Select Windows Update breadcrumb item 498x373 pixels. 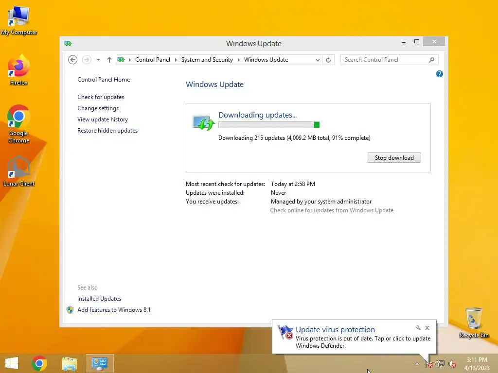(266, 60)
